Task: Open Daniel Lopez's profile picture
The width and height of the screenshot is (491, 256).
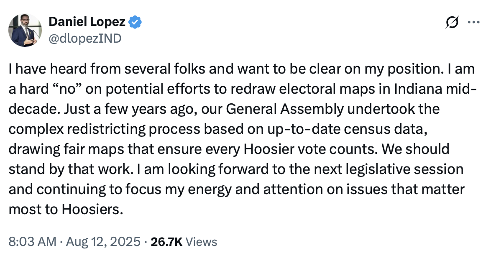Action: click(26, 30)
